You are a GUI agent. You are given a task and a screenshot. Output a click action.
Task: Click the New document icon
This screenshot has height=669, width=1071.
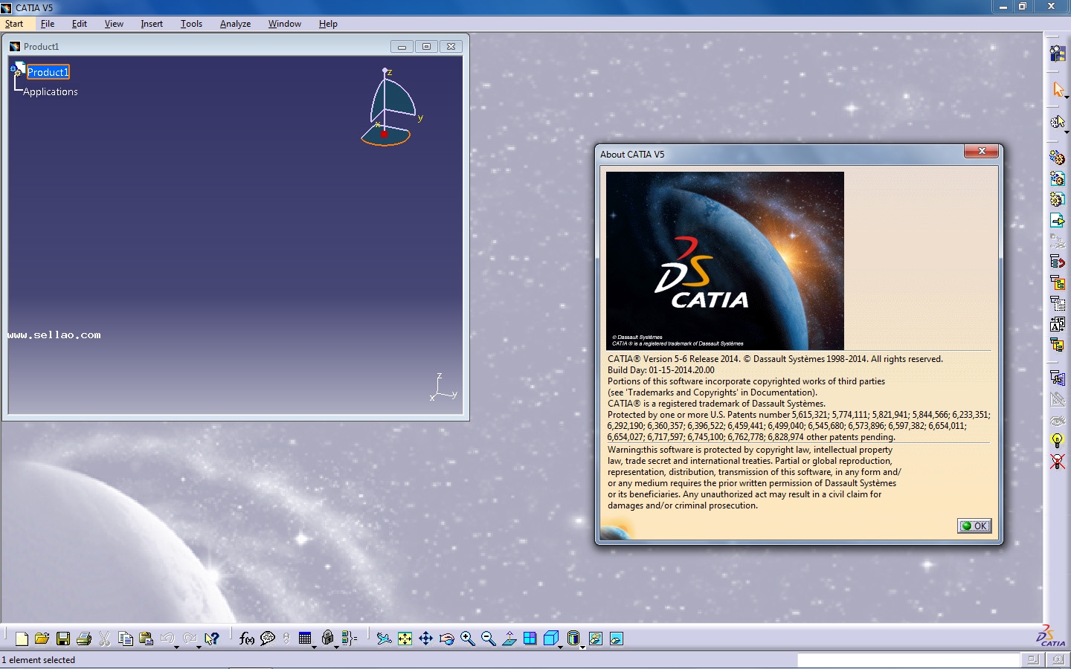[x=22, y=639]
